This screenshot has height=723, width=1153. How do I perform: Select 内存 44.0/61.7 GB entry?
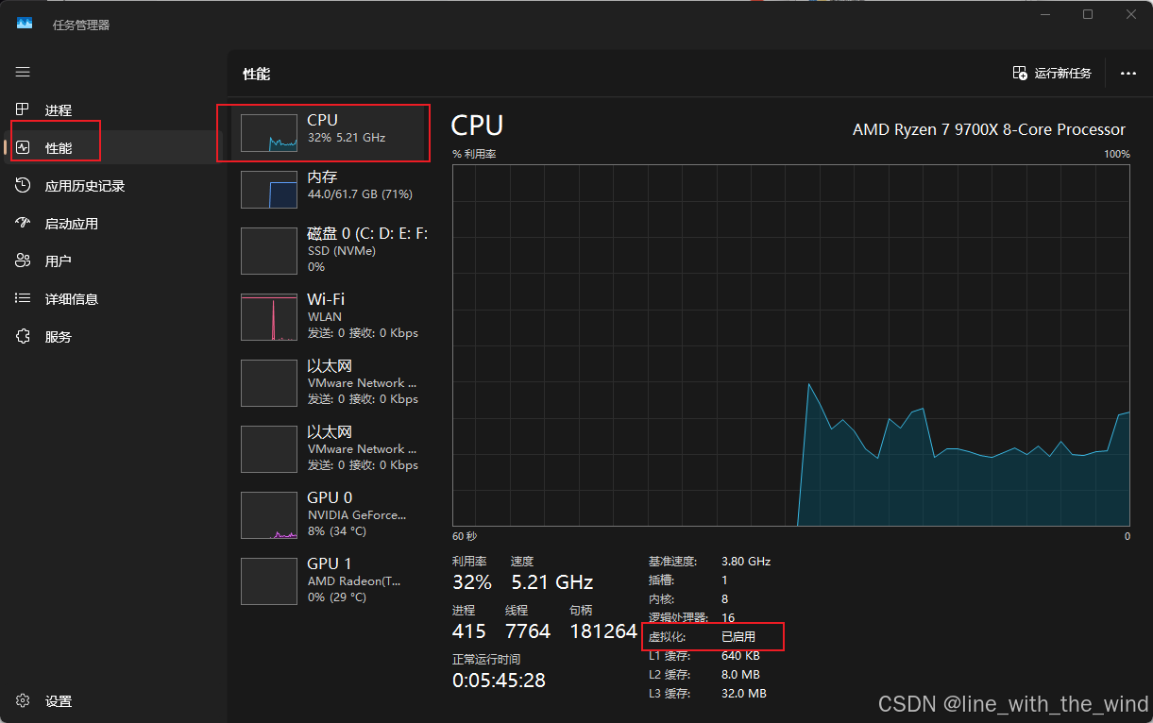point(331,189)
